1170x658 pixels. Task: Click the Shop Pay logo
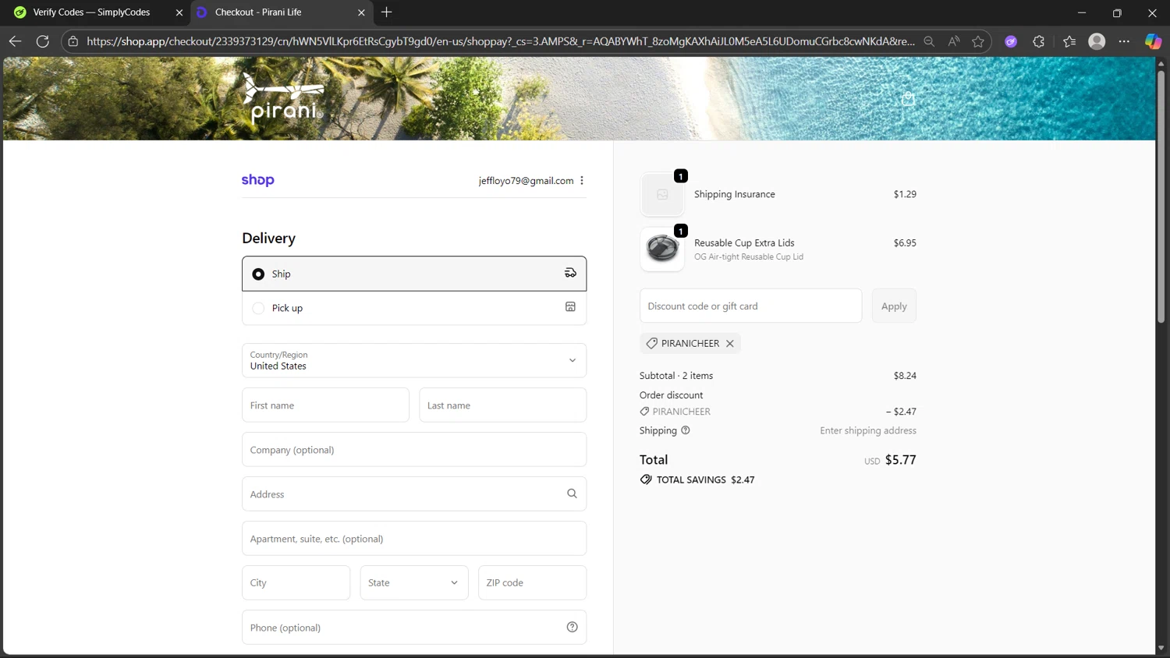tap(257, 180)
